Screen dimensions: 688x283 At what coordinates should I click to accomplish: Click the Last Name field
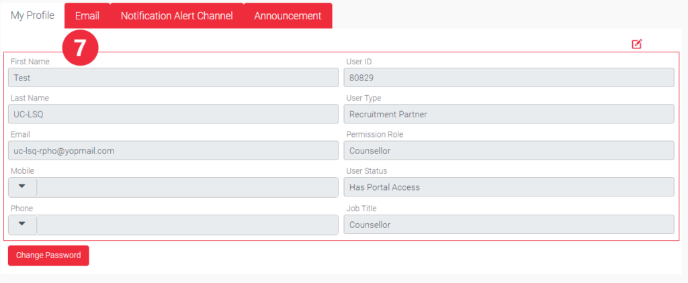[x=173, y=114]
